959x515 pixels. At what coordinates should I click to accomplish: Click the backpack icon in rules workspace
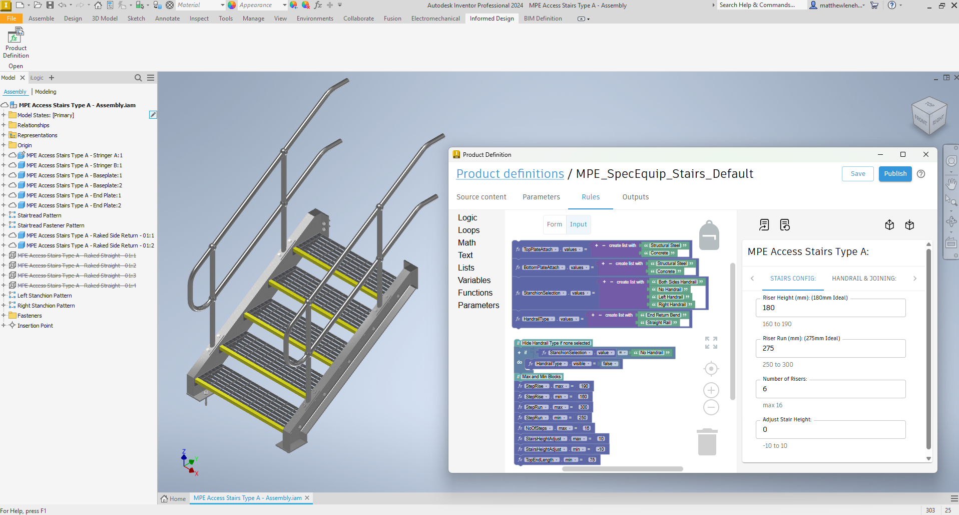(x=709, y=235)
